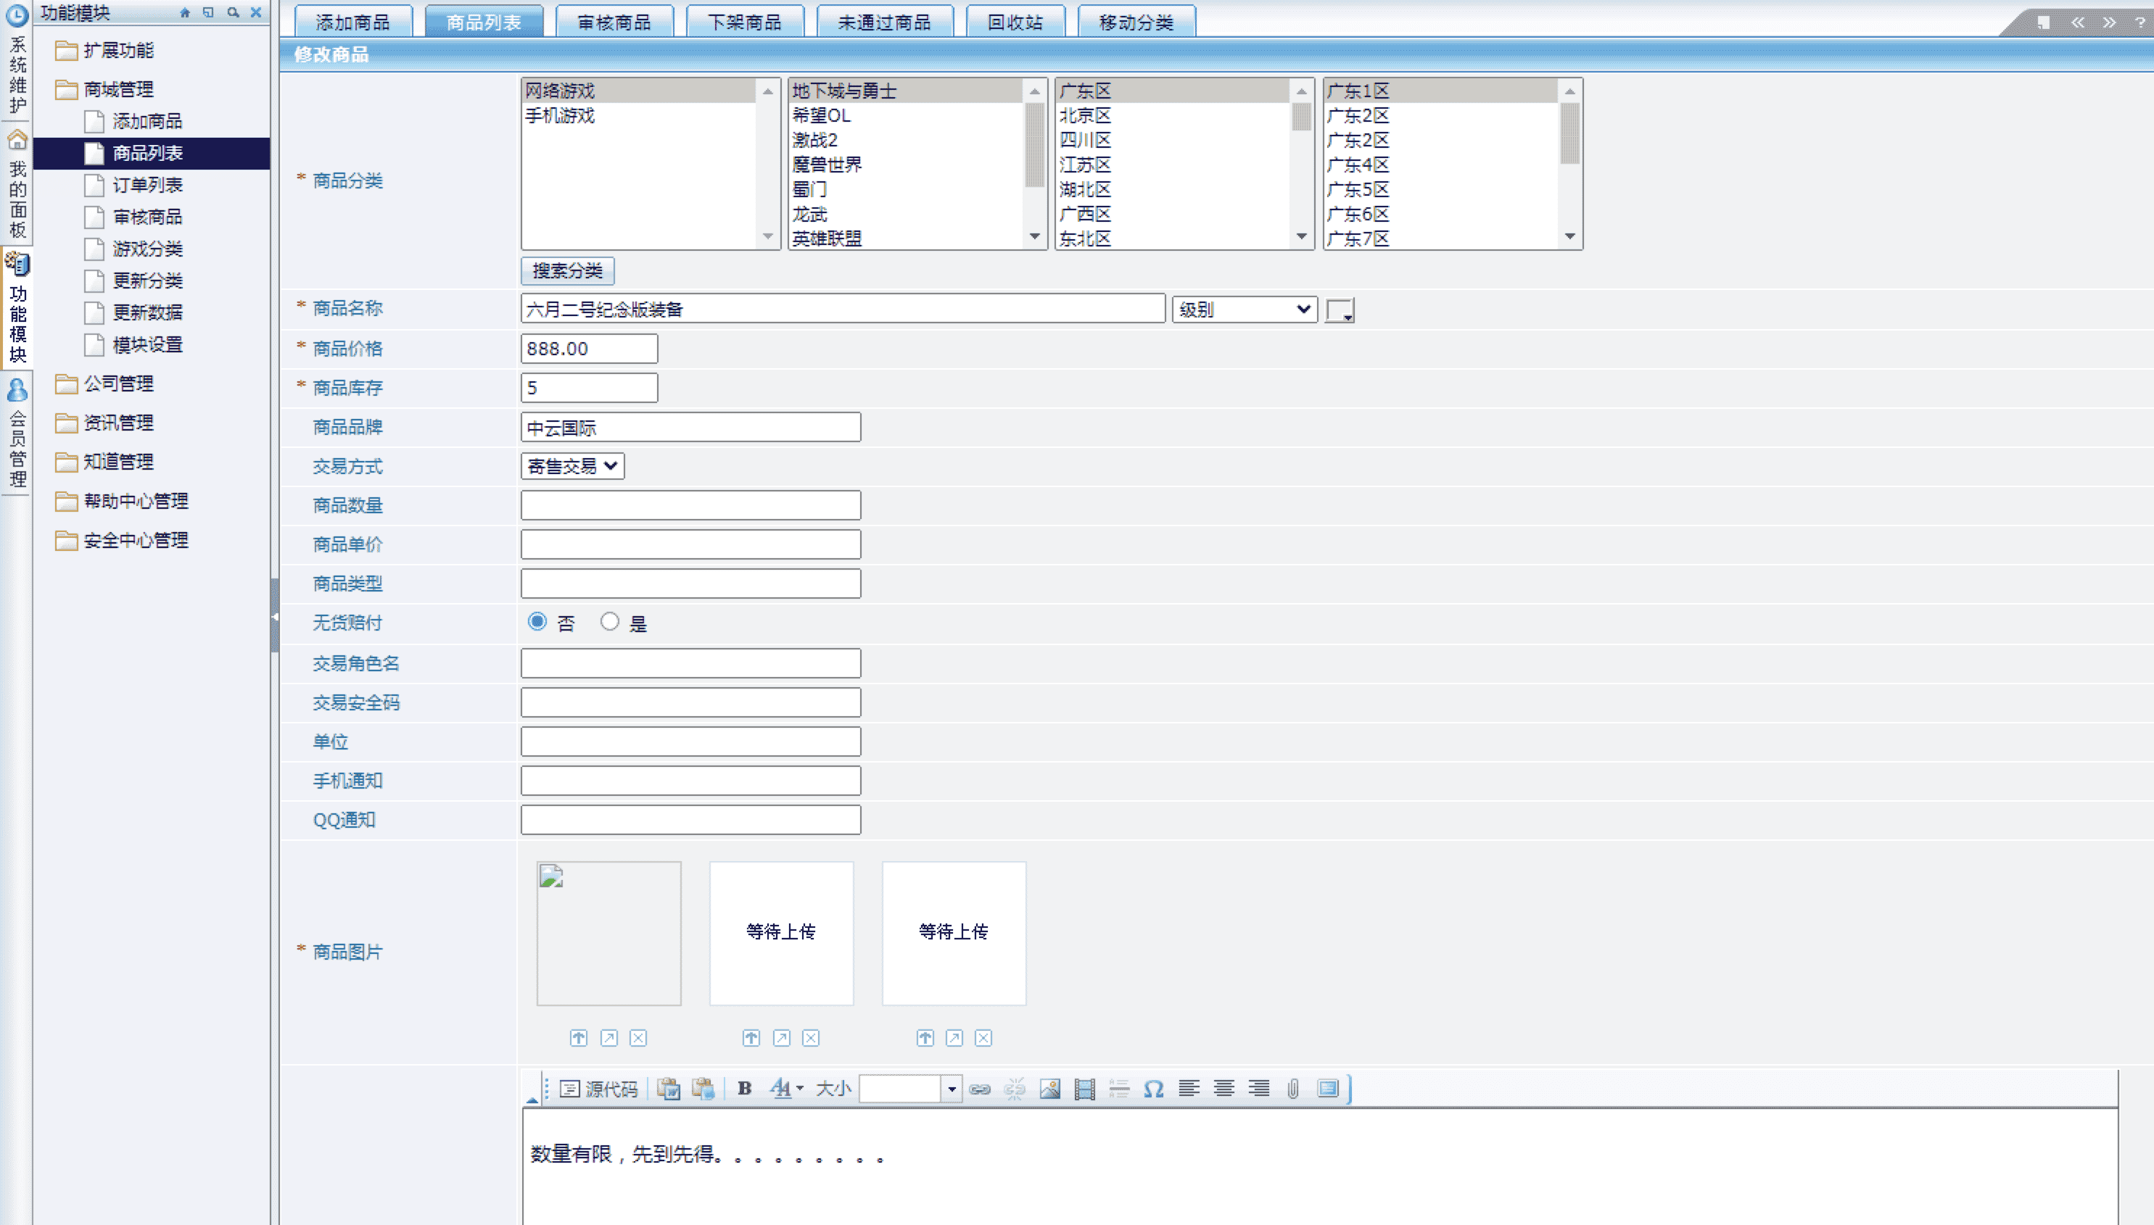Screen dimensions: 2154x1225
Task: Insert image via editor toolbar
Action: pos(1049,1089)
